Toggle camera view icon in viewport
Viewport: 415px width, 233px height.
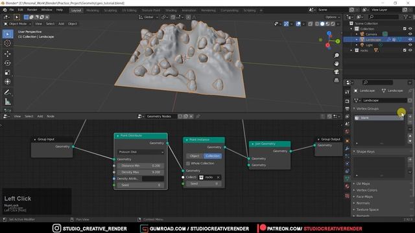337,72
